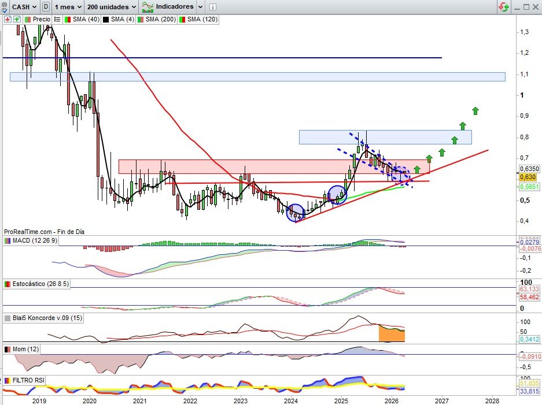The image size is (542, 405).
Task: Select the red shaded resistance zone rectangle
Action: pyautogui.click(x=274, y=166)
